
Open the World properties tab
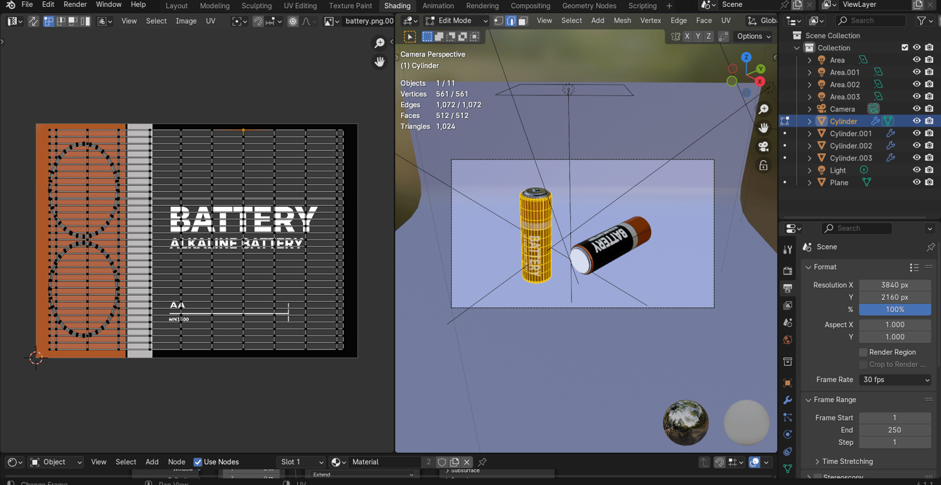tap(788, 340)
